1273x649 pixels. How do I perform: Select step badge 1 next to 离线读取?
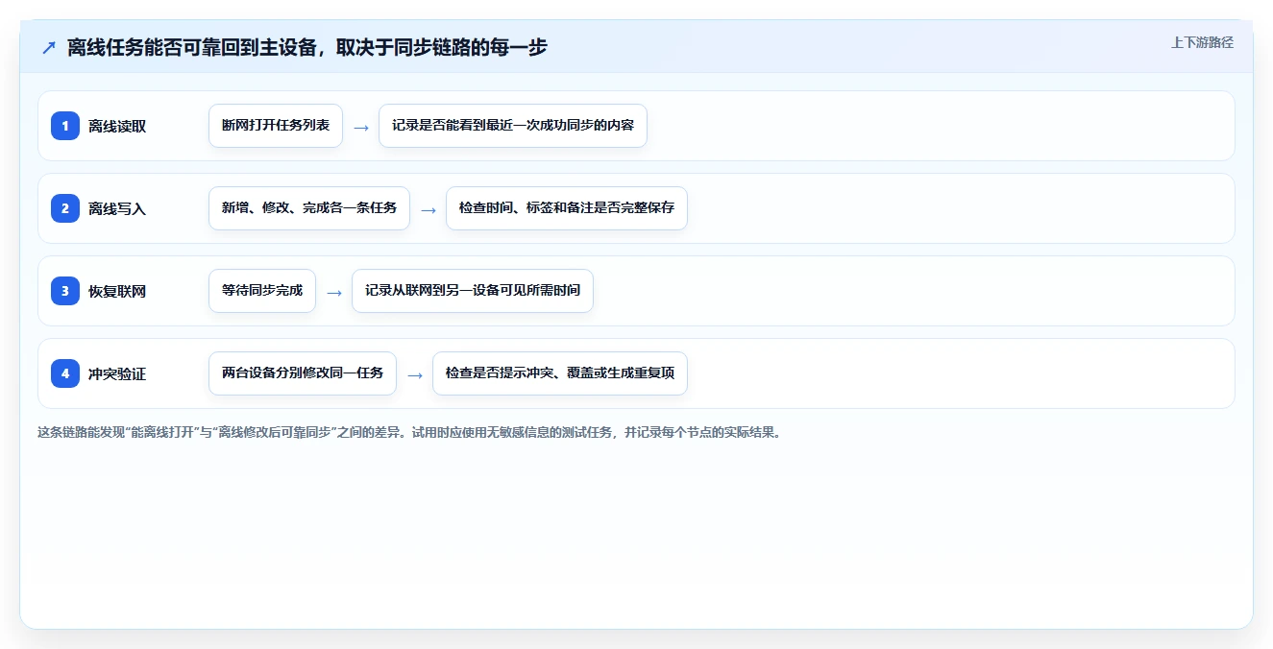pos(65,126)
